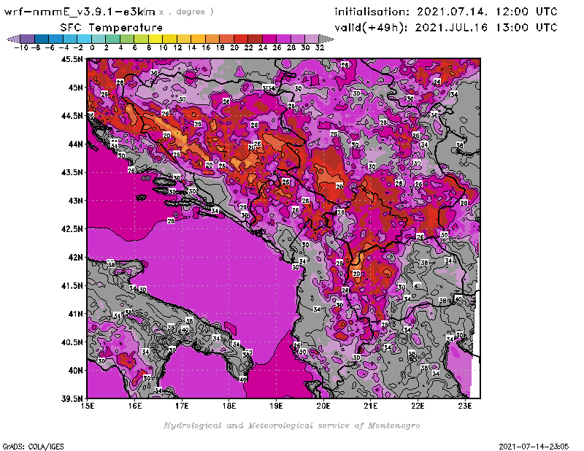Click the '45.5N' latitude axis label
Screen dimensions: 584x451
72,59
